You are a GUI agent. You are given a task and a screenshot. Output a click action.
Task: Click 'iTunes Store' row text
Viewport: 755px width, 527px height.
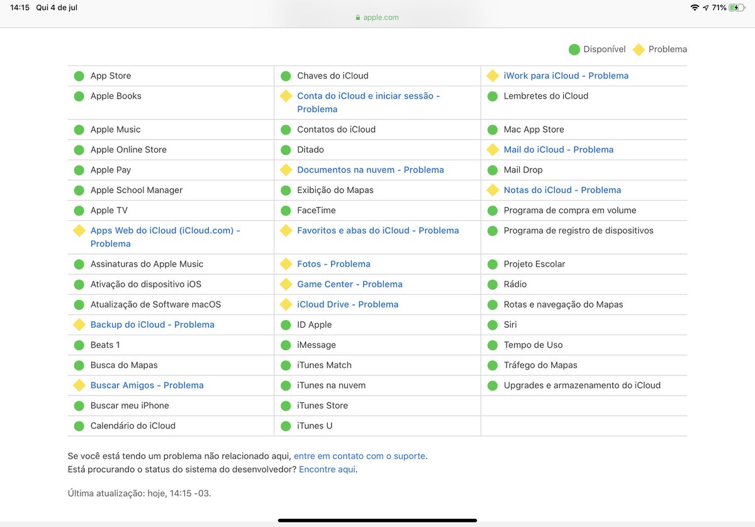pyautogui.click(x=323, y=406)
